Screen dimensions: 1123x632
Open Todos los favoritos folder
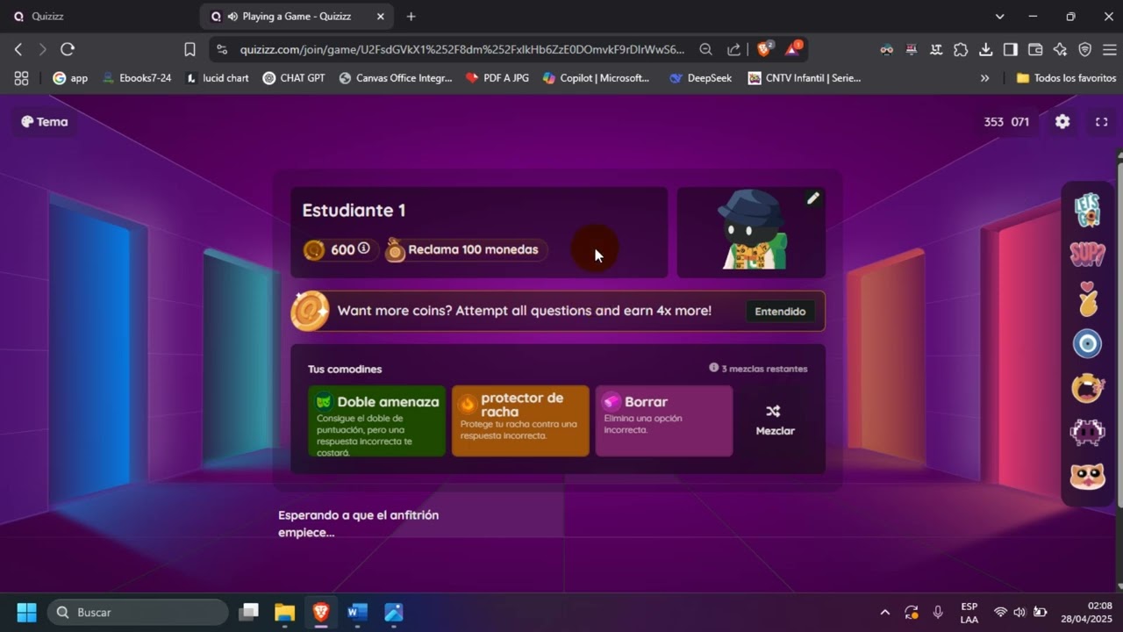click(x=1066, y=78)
